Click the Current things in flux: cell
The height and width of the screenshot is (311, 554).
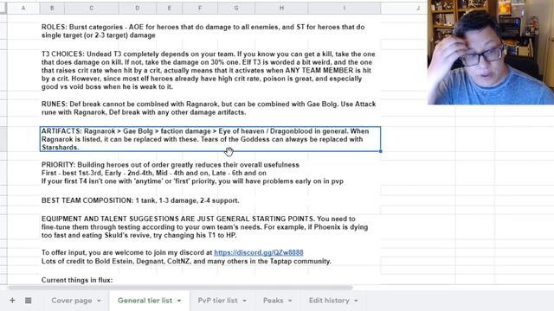[77, 280]
